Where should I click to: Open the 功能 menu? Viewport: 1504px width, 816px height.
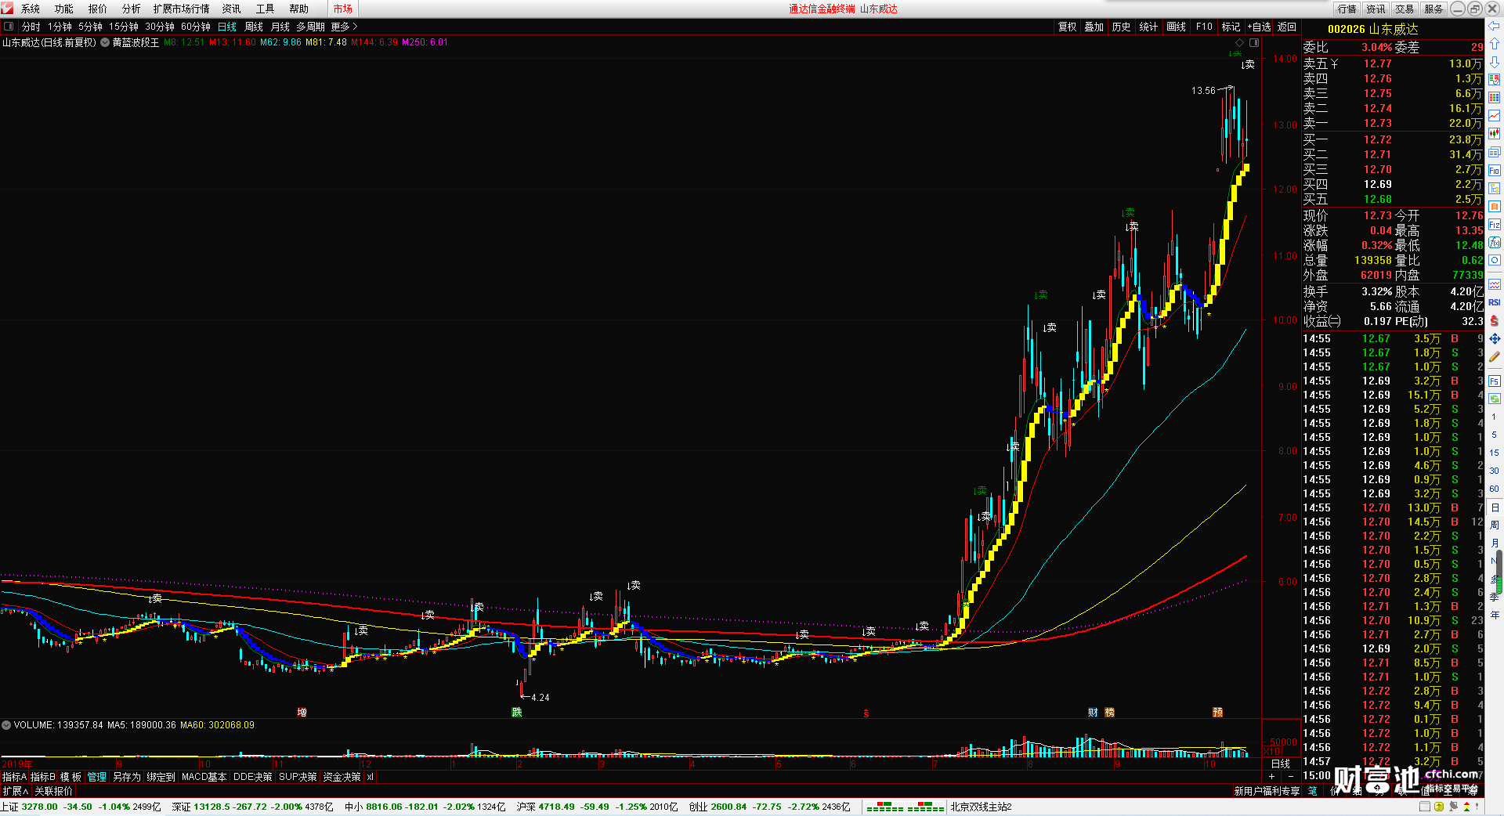click(x=64, y=9)
